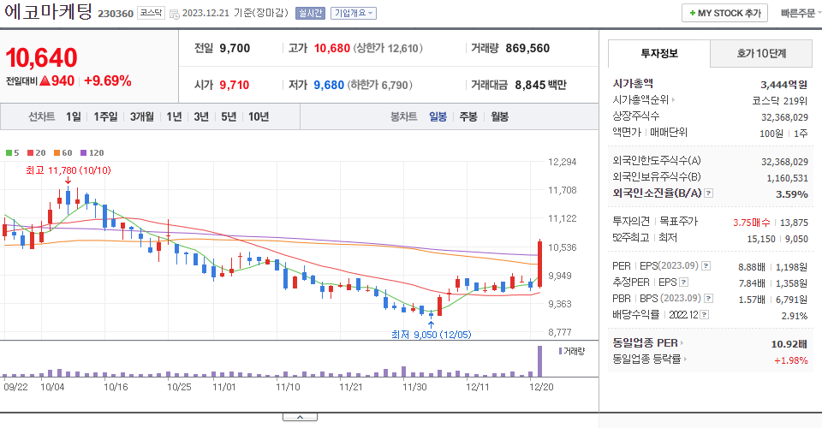The width and height of the screenshot is (822, 428).
Task: Click the 시가 9,710 value
Action: 235,85
